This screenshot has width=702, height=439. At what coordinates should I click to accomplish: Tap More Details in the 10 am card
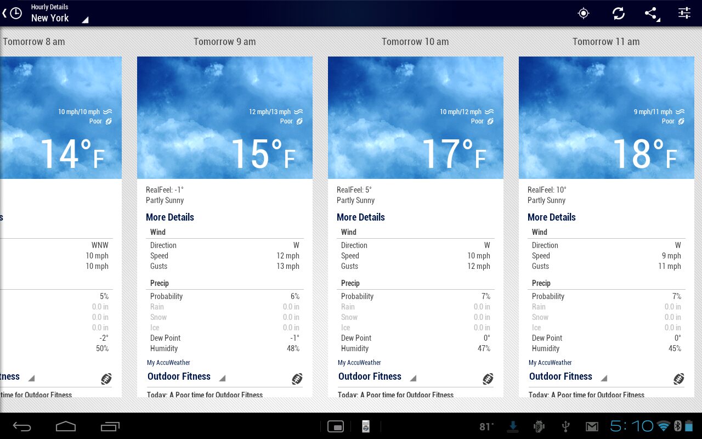[x=361, y=217]
